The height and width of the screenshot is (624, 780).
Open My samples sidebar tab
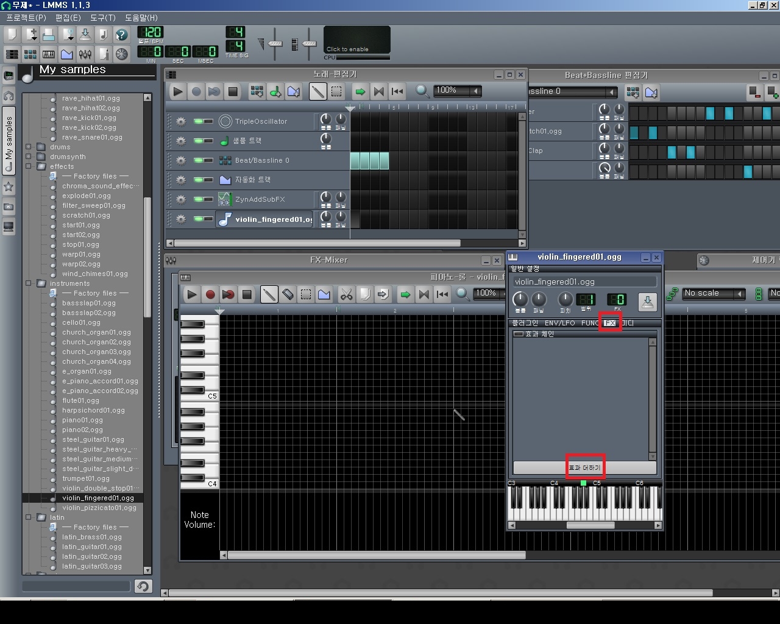click(9, 140)
